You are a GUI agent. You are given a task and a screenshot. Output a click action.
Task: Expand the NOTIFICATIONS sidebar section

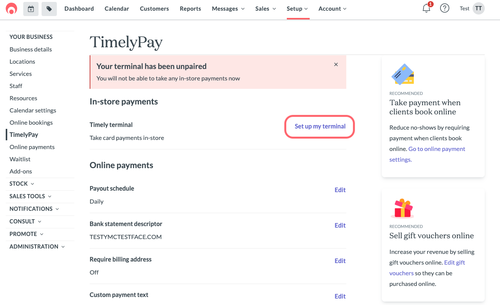(x=34, y=209)
